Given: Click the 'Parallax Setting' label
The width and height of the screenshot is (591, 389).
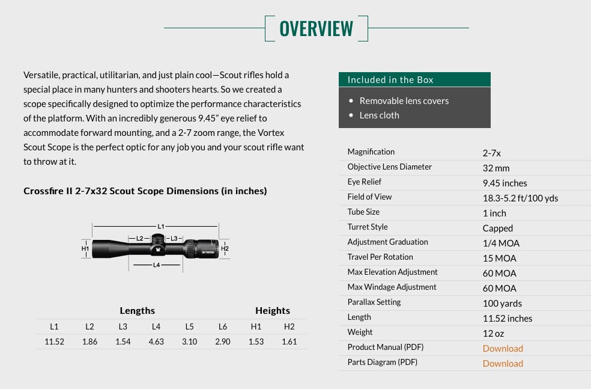Looking at the screenshot, I should (x=374, y=302).
